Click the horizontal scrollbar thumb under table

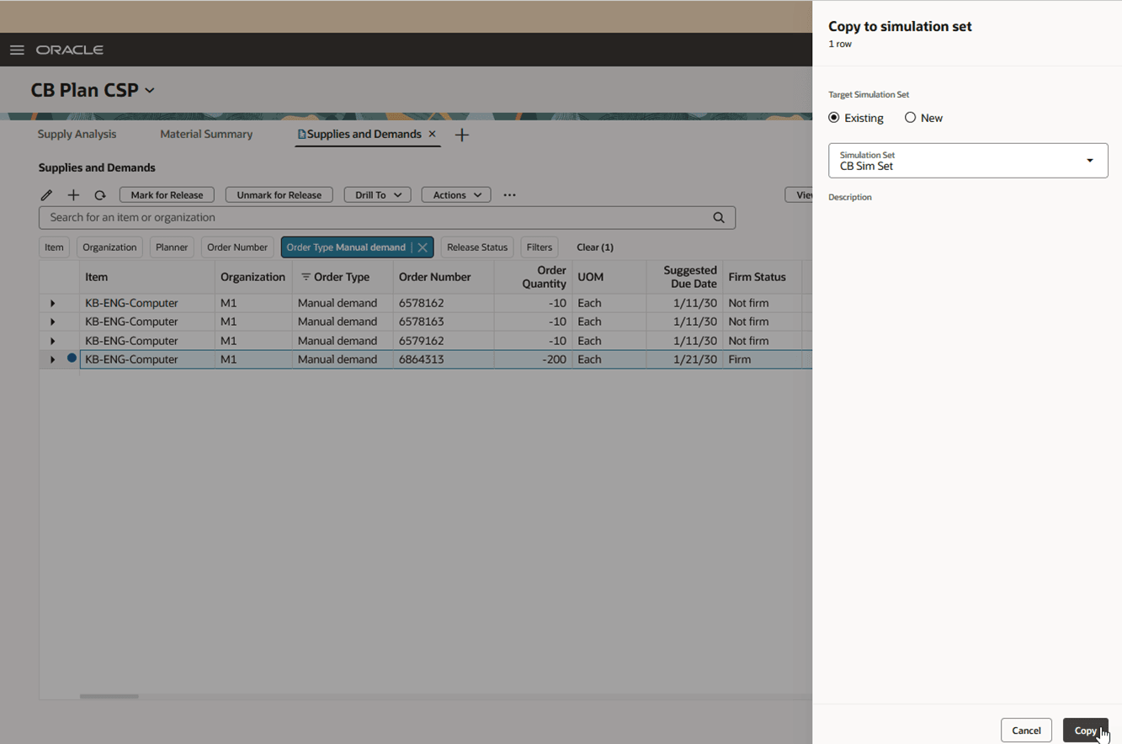pyautogui.click(x=109, y=696)
